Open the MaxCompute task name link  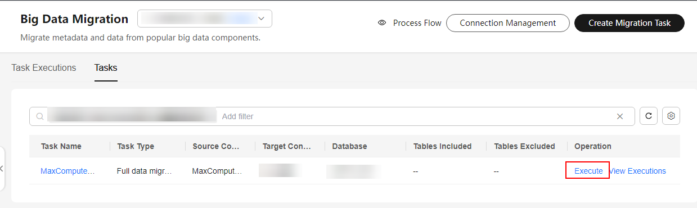pyautogui.click(x=68, y=171)
